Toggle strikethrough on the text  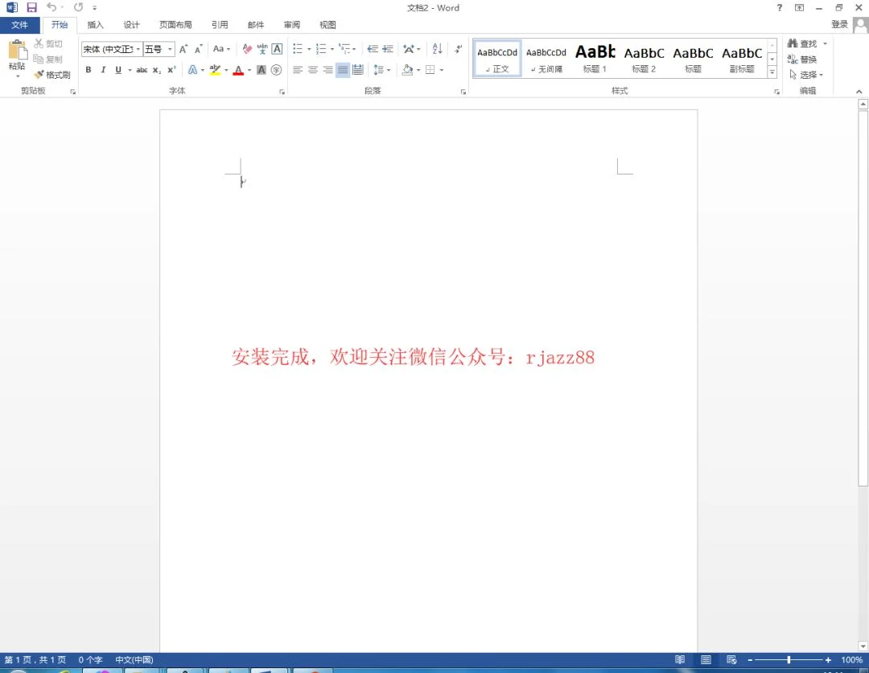point(142,70)
